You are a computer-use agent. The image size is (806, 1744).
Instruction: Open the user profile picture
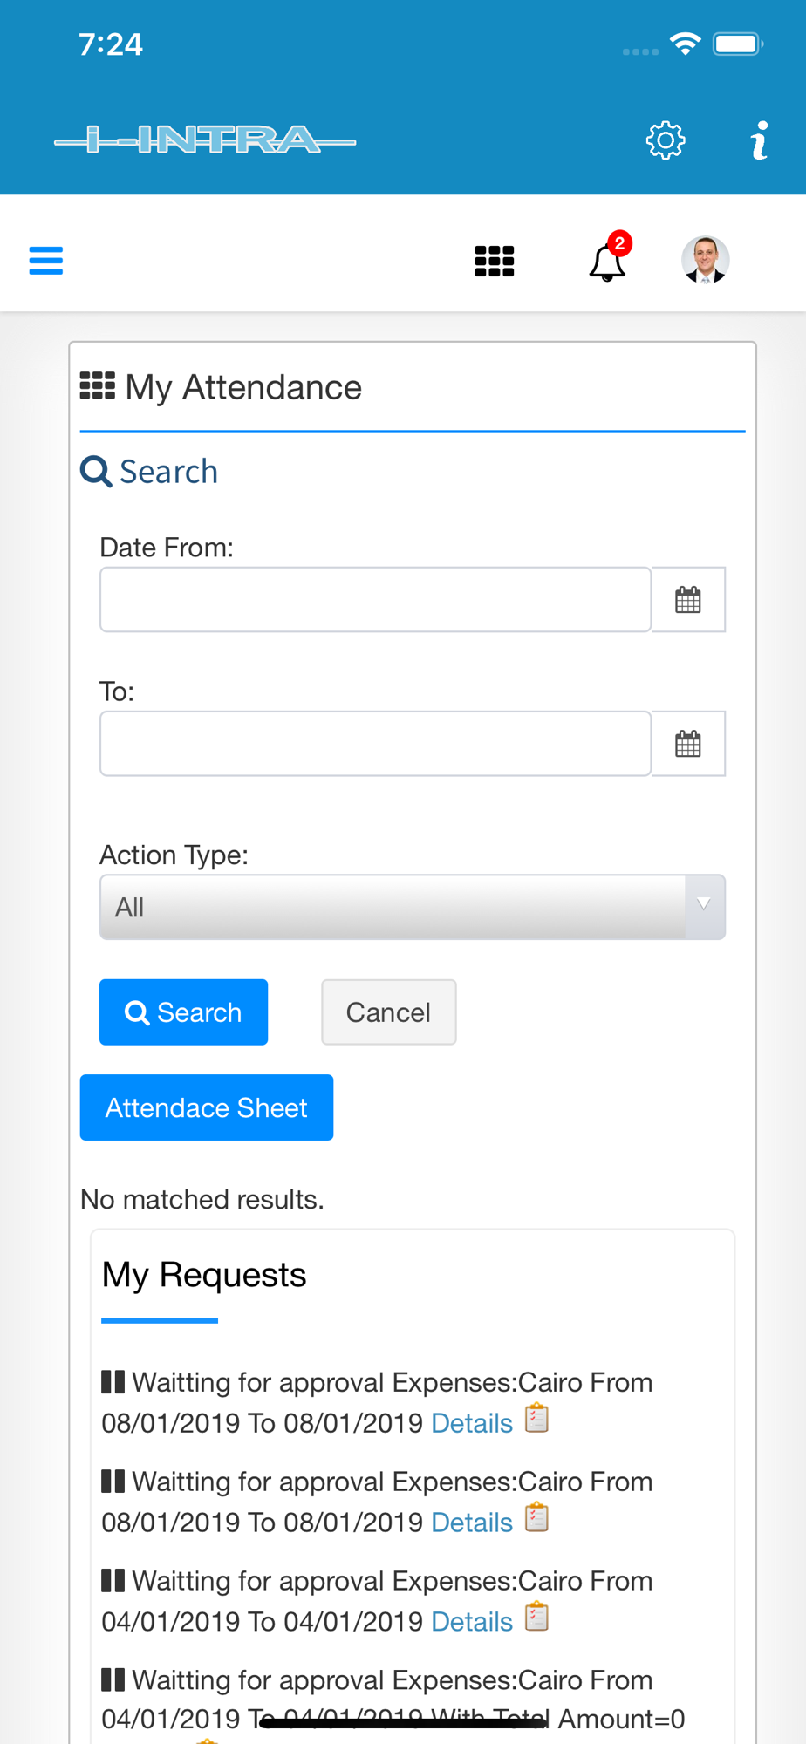(705, 260)
